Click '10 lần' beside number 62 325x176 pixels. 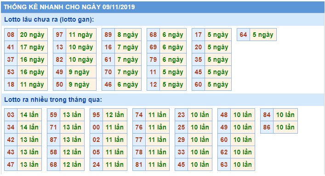[x=243, y=153]
